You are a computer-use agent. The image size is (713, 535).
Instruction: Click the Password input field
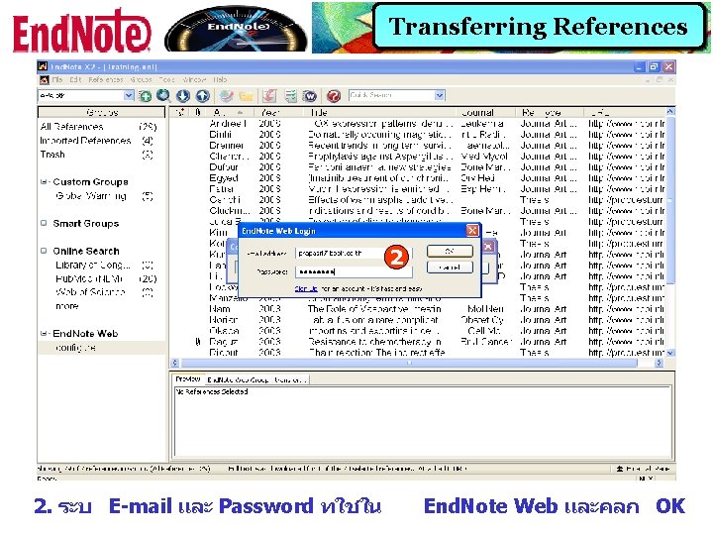[354, 271]
